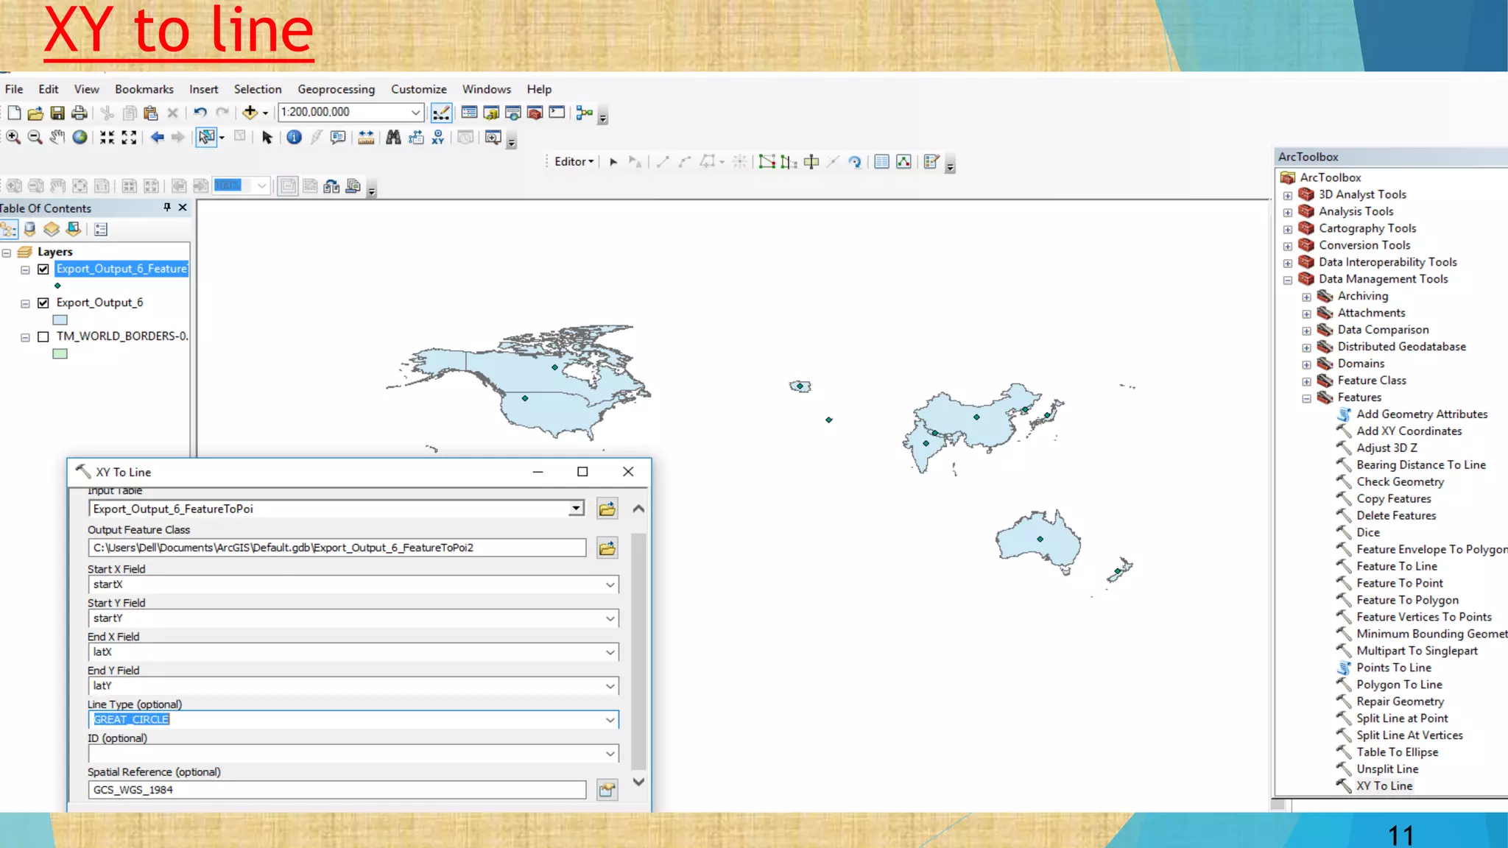1508x848 pixels.
Task: Toggle the Export_Output_6 layer visibility checkbox
Action: coord(43,303)
